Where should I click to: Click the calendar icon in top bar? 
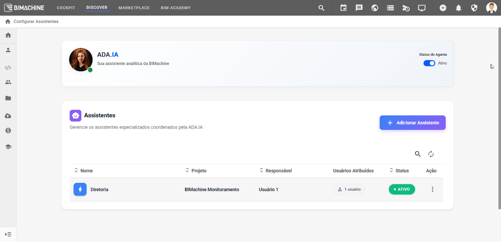click(x=343, y=8)
